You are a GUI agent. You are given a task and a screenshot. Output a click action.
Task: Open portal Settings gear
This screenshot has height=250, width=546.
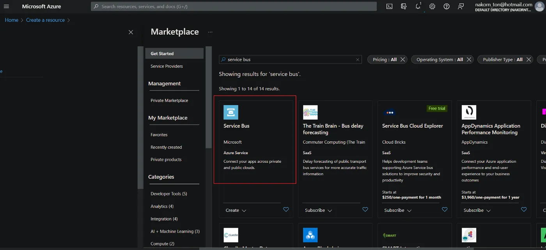click(x=432, y=6)
